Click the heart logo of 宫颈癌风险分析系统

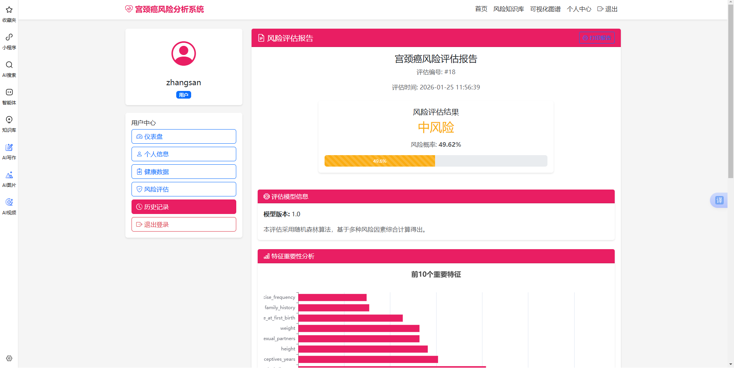coord(128,9)
